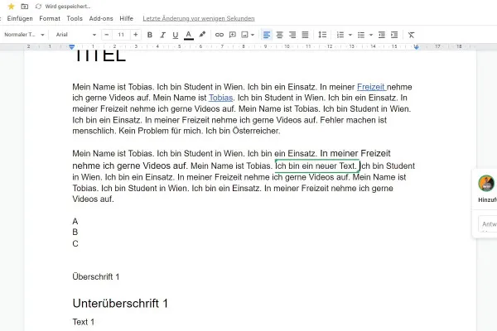Click the list line 'A'

[75, 221]
